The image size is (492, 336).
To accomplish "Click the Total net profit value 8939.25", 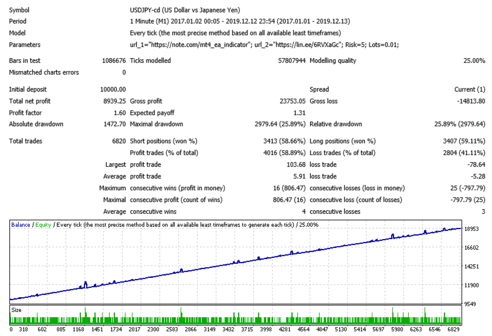I will click(x=115, y=101).
